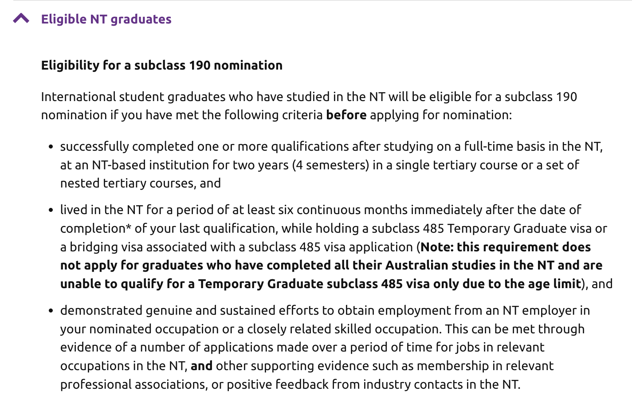Screen dimensions: 636x414
Task: Click the bullet dot beside "demonstrated genuine"
Action: pyautogui.click(x=51, y=311)
